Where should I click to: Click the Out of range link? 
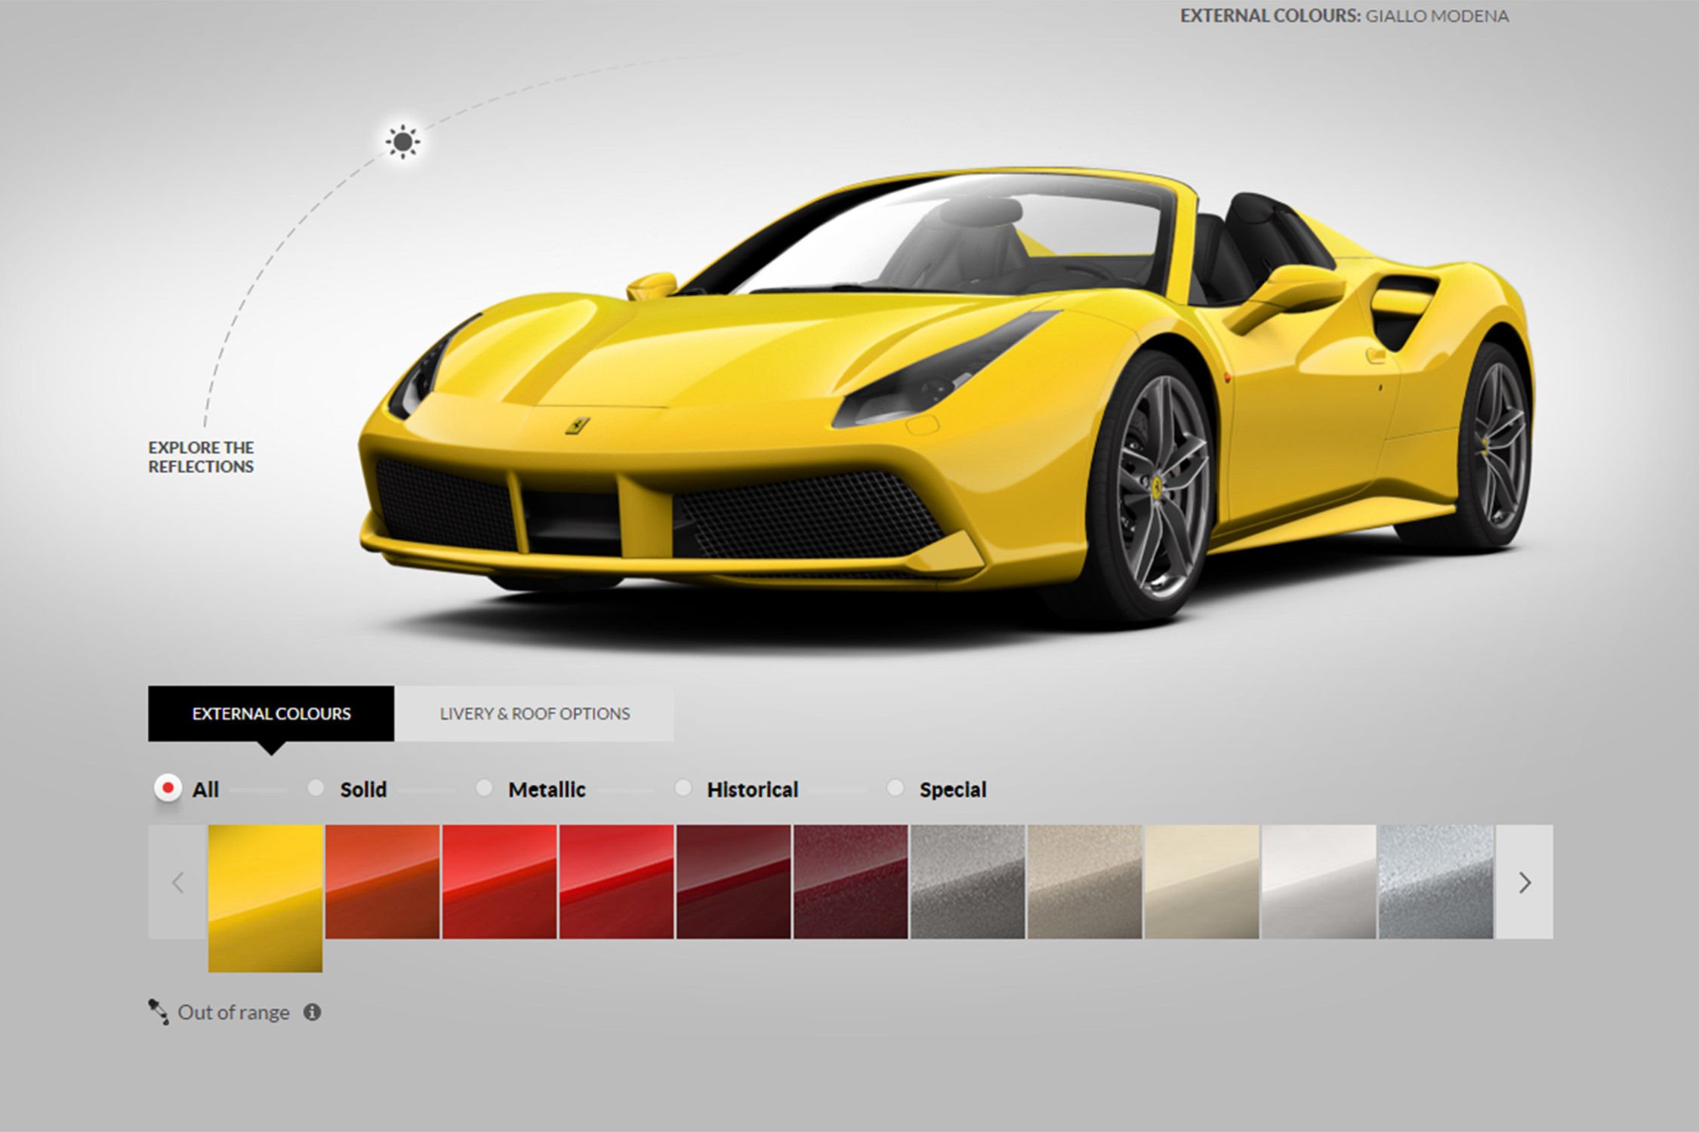233,1012
